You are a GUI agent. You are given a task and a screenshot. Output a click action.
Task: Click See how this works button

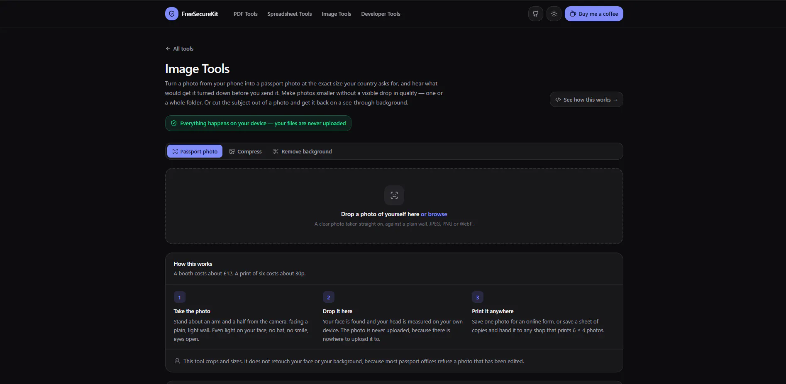tap(586, 100)
